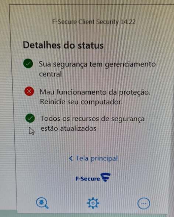This screenshot has width=174, height=217.
Task: Click the word 'central' status text
Action: tap(50, 74)
